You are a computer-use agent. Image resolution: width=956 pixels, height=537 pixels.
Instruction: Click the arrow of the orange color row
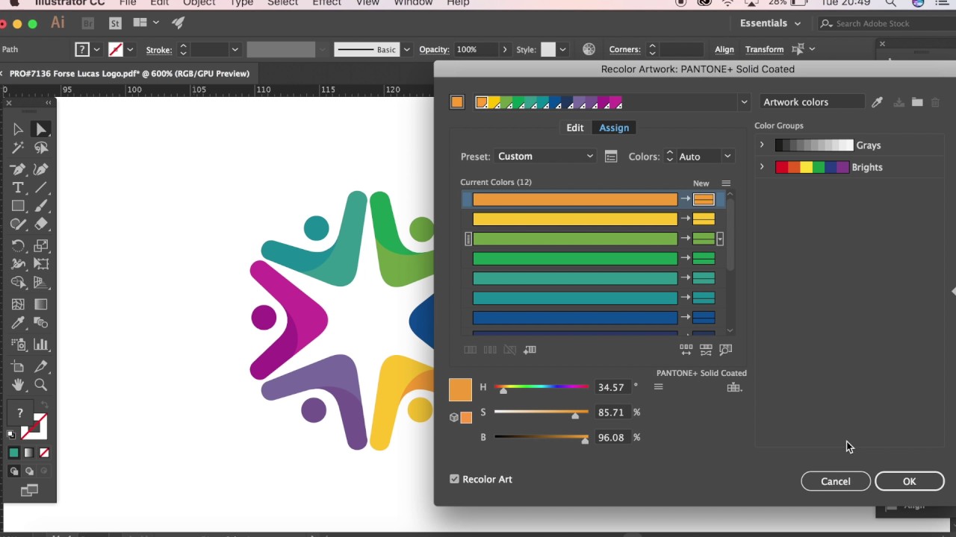coord(685,199)
